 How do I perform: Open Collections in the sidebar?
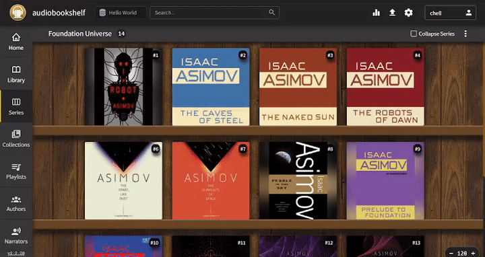[x=16, y=139]
